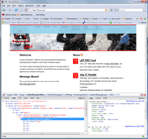
Task: Click the search magnifier icon in Google box
Action: click(144, 10)
